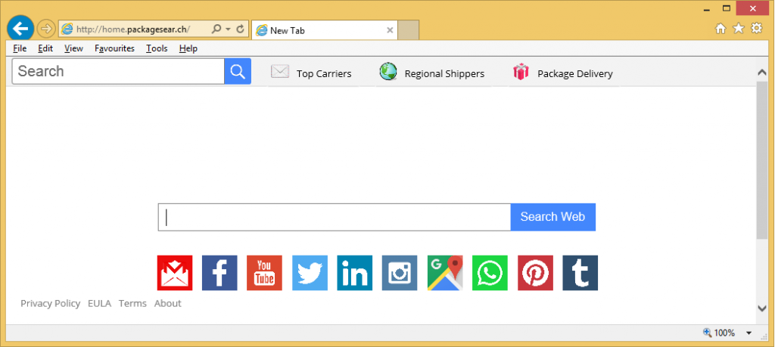The image size is (775, 347).
Task: Expand the address bar search dropdown arrow
Action: click(228, 29)
